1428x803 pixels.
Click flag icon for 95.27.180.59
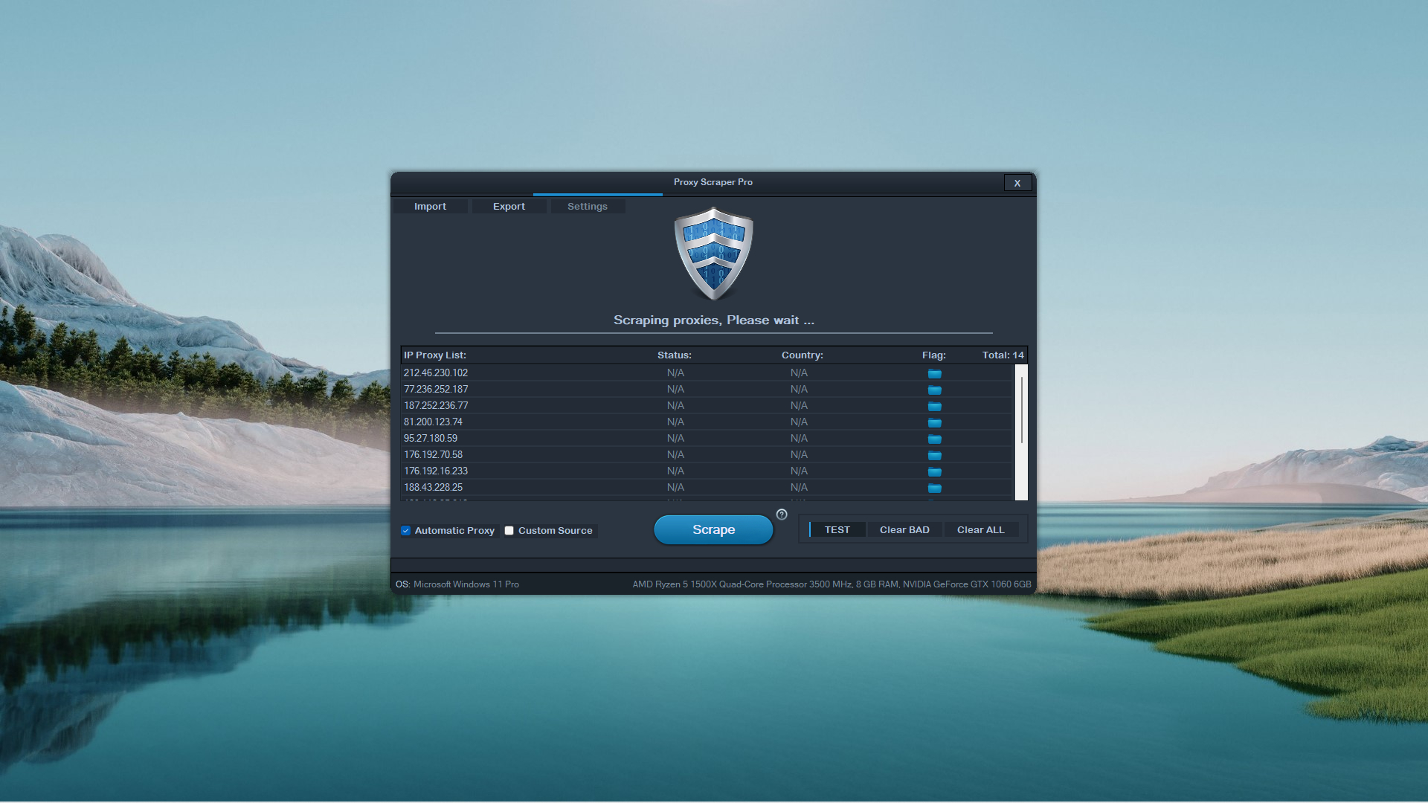click(935, 439)
